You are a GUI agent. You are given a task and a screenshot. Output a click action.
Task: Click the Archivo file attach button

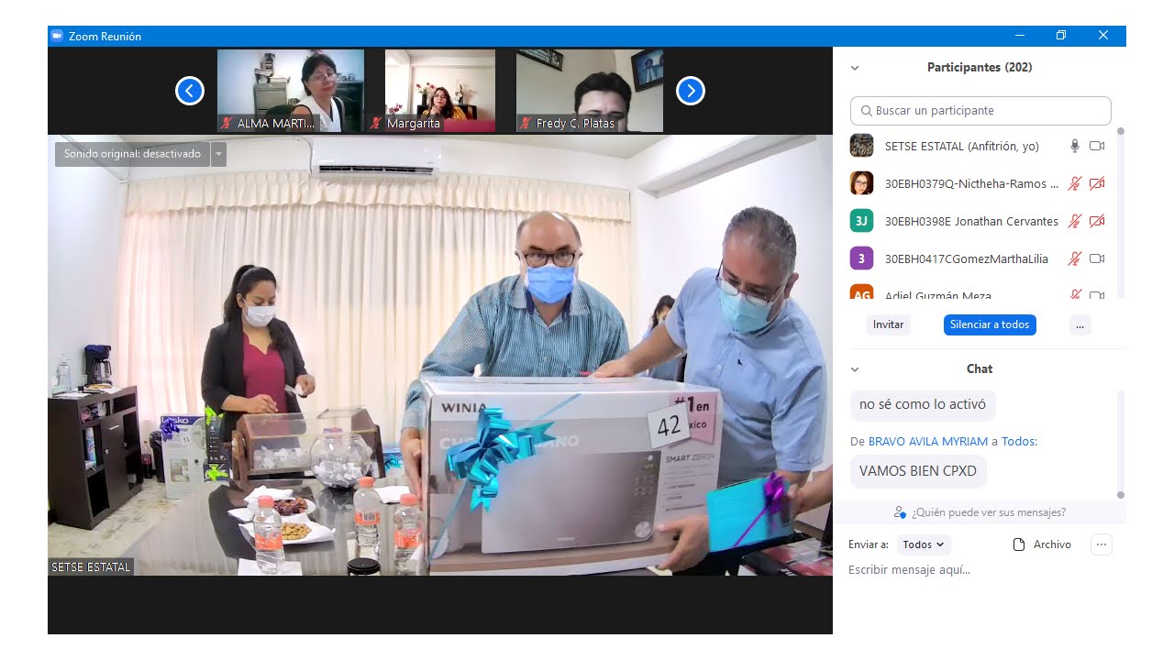(x=1042, y=544)
